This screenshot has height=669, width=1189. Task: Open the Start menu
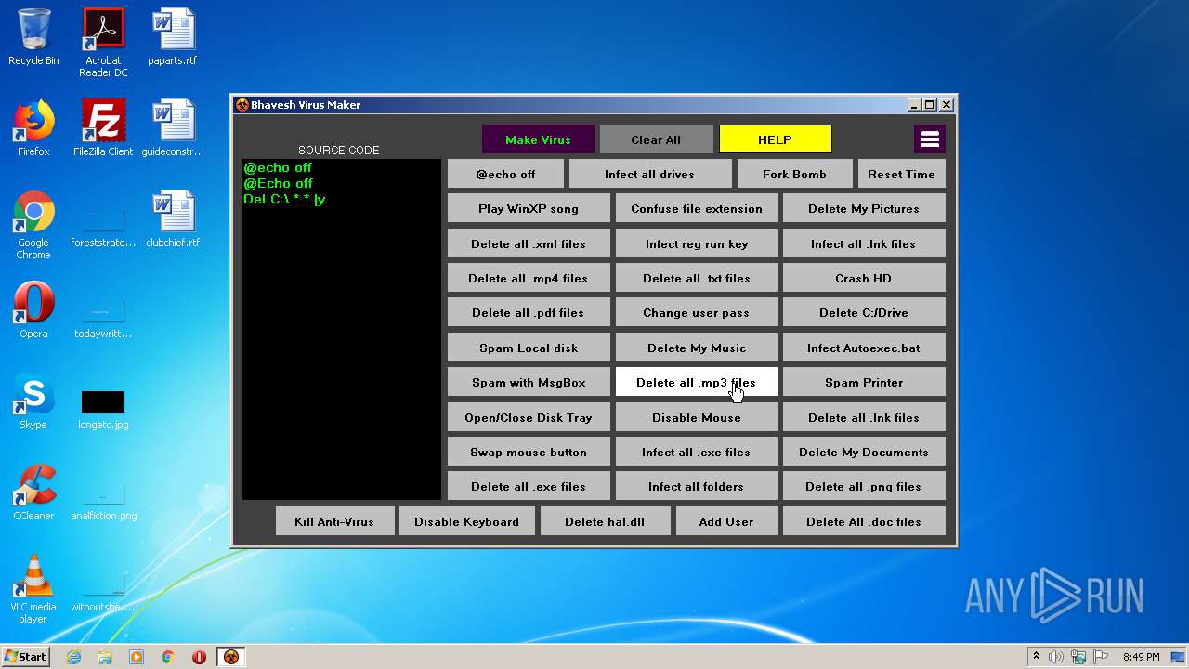26,657
